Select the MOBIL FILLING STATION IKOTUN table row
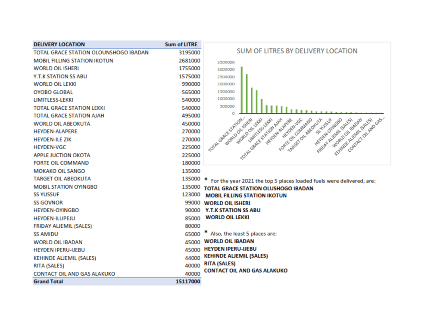 pyautogui.click(x=117, y=61)
